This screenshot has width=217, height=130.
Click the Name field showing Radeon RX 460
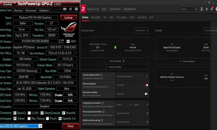pyautogui.click(x=36, y=18)
